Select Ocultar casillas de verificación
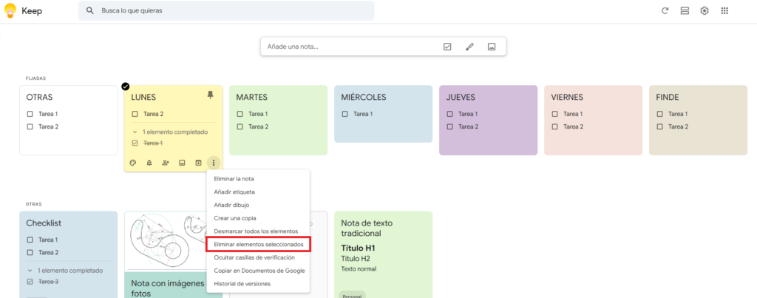The width and height of the screenshot is (757, 298). [258, 257]
